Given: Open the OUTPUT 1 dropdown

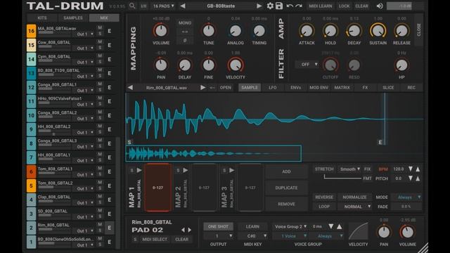Looking at the screenshot, I should pyautogui.click(x=218, y=236).
